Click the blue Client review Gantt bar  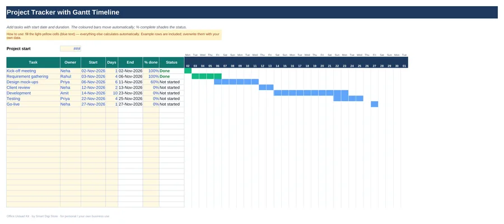point(266,88)
